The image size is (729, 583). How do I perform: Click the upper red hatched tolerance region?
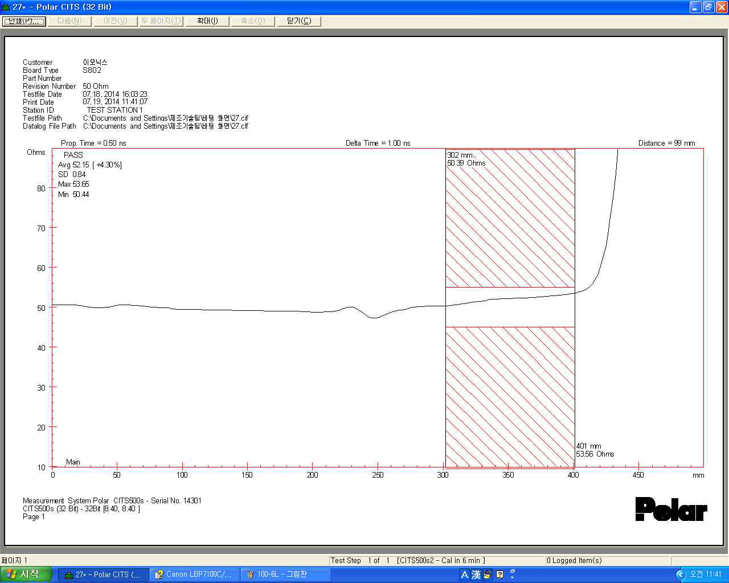tap(510, 228)
